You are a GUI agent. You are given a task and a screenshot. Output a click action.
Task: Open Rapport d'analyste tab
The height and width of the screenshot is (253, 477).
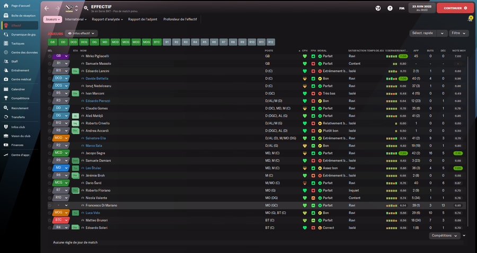108,19
